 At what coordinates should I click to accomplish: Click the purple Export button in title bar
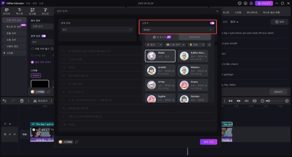point(265,3)
